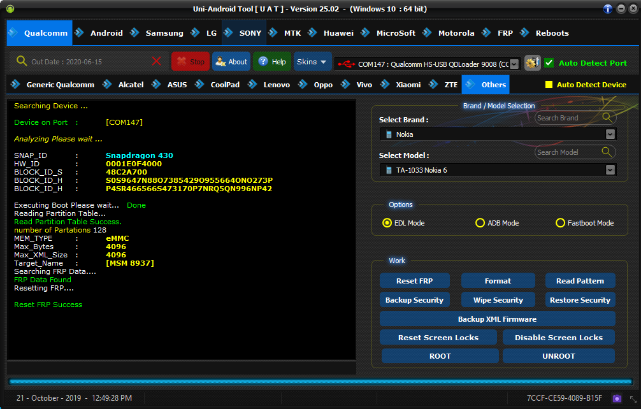Select ADB Mode radio button
This screenshot has height=409, width=641.
tap(480, 223)
